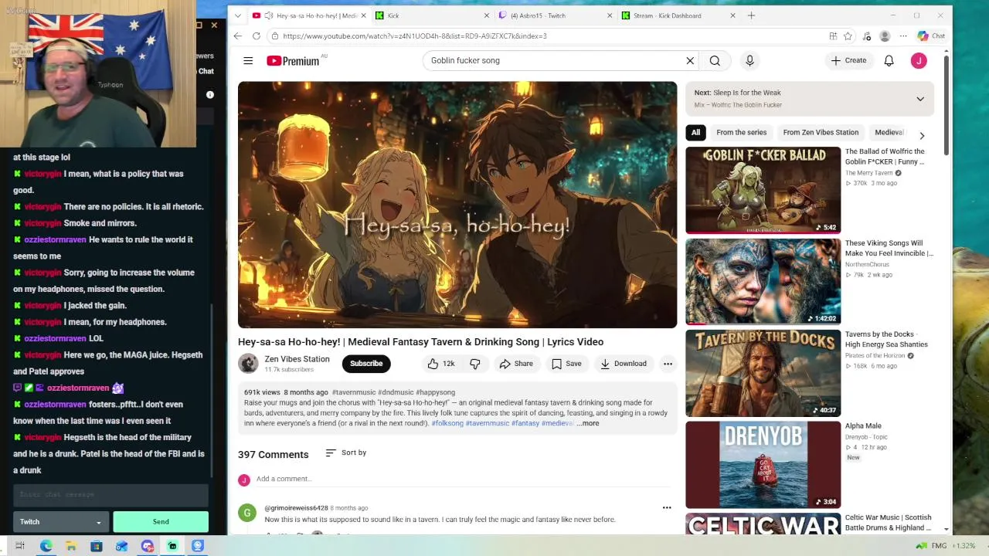Open Tavern by the Docks thumbnail
This screenshot has height=556, width=989.
point(763,373)
